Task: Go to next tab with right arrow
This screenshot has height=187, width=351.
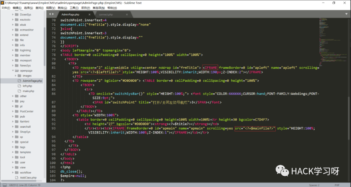Action: (x=53, y=14)
